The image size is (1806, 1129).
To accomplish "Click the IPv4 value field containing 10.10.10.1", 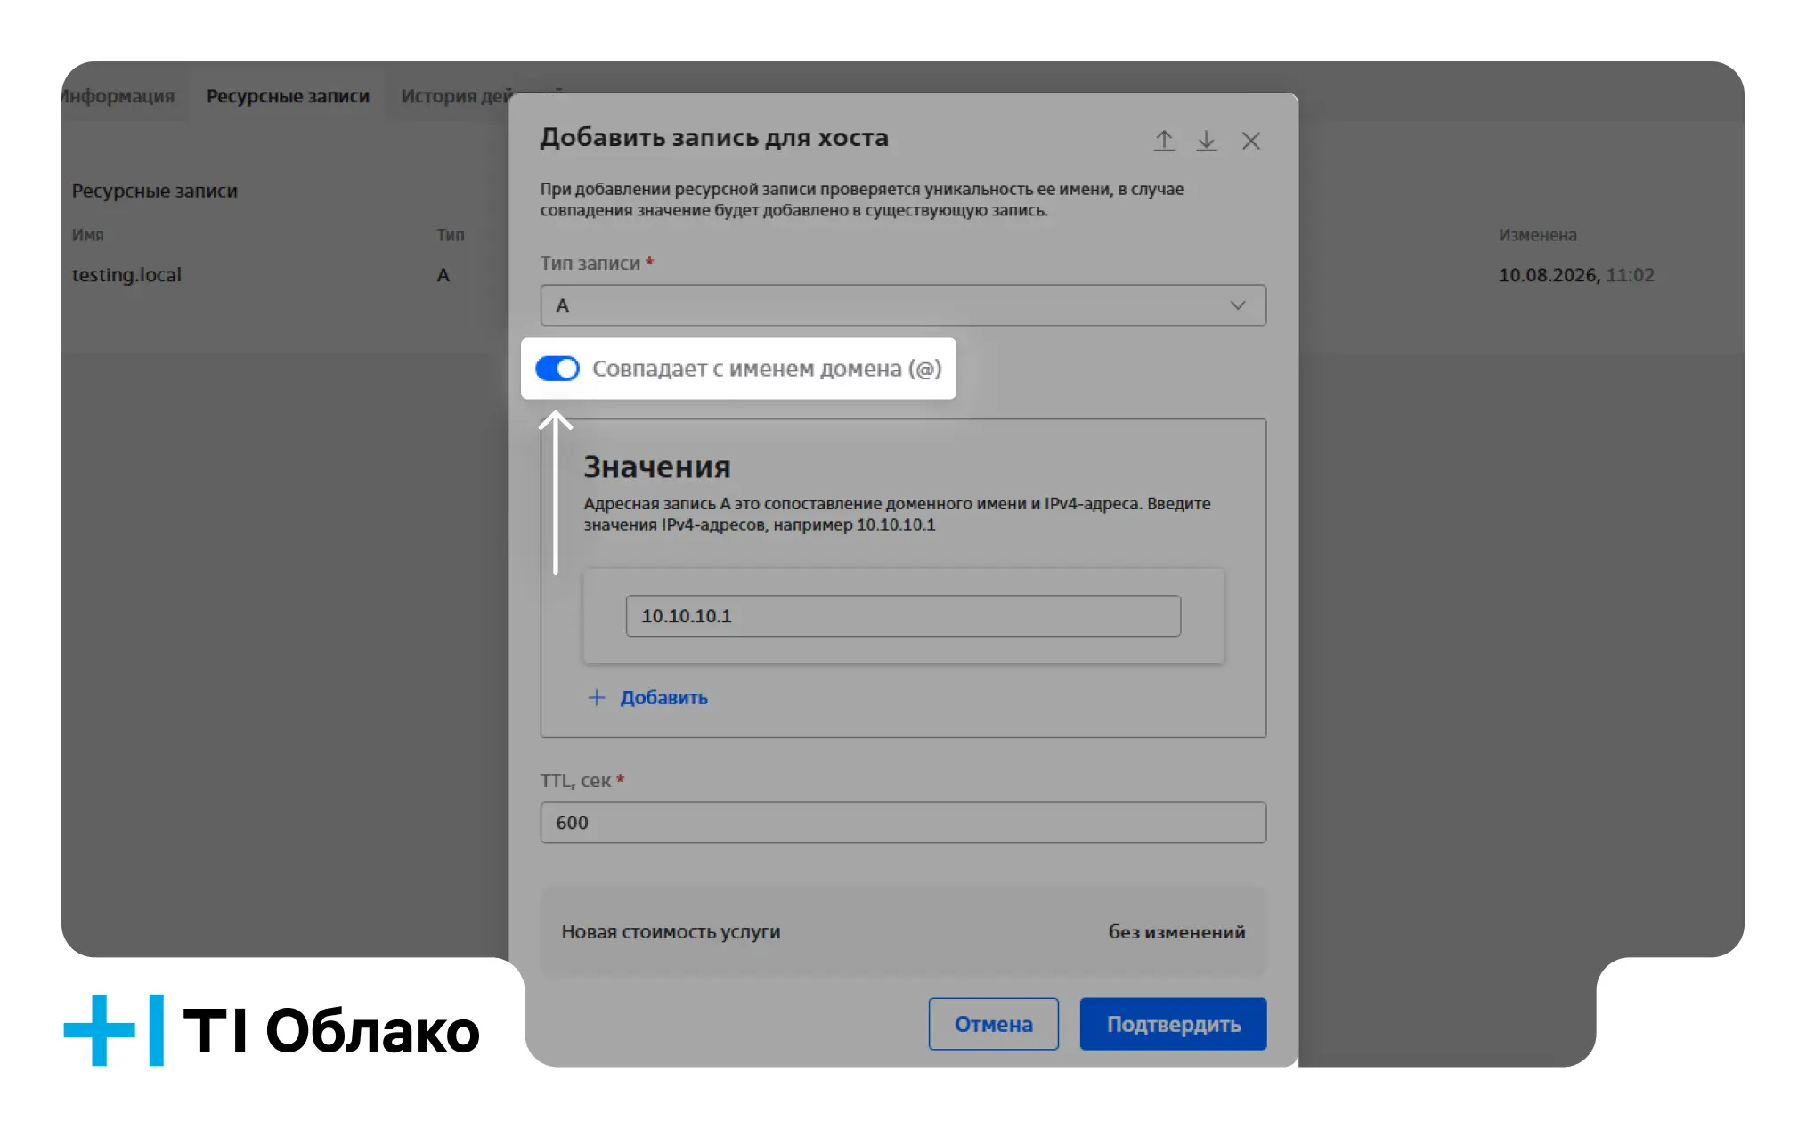I will pyautogui.click(x=903, y=616).
